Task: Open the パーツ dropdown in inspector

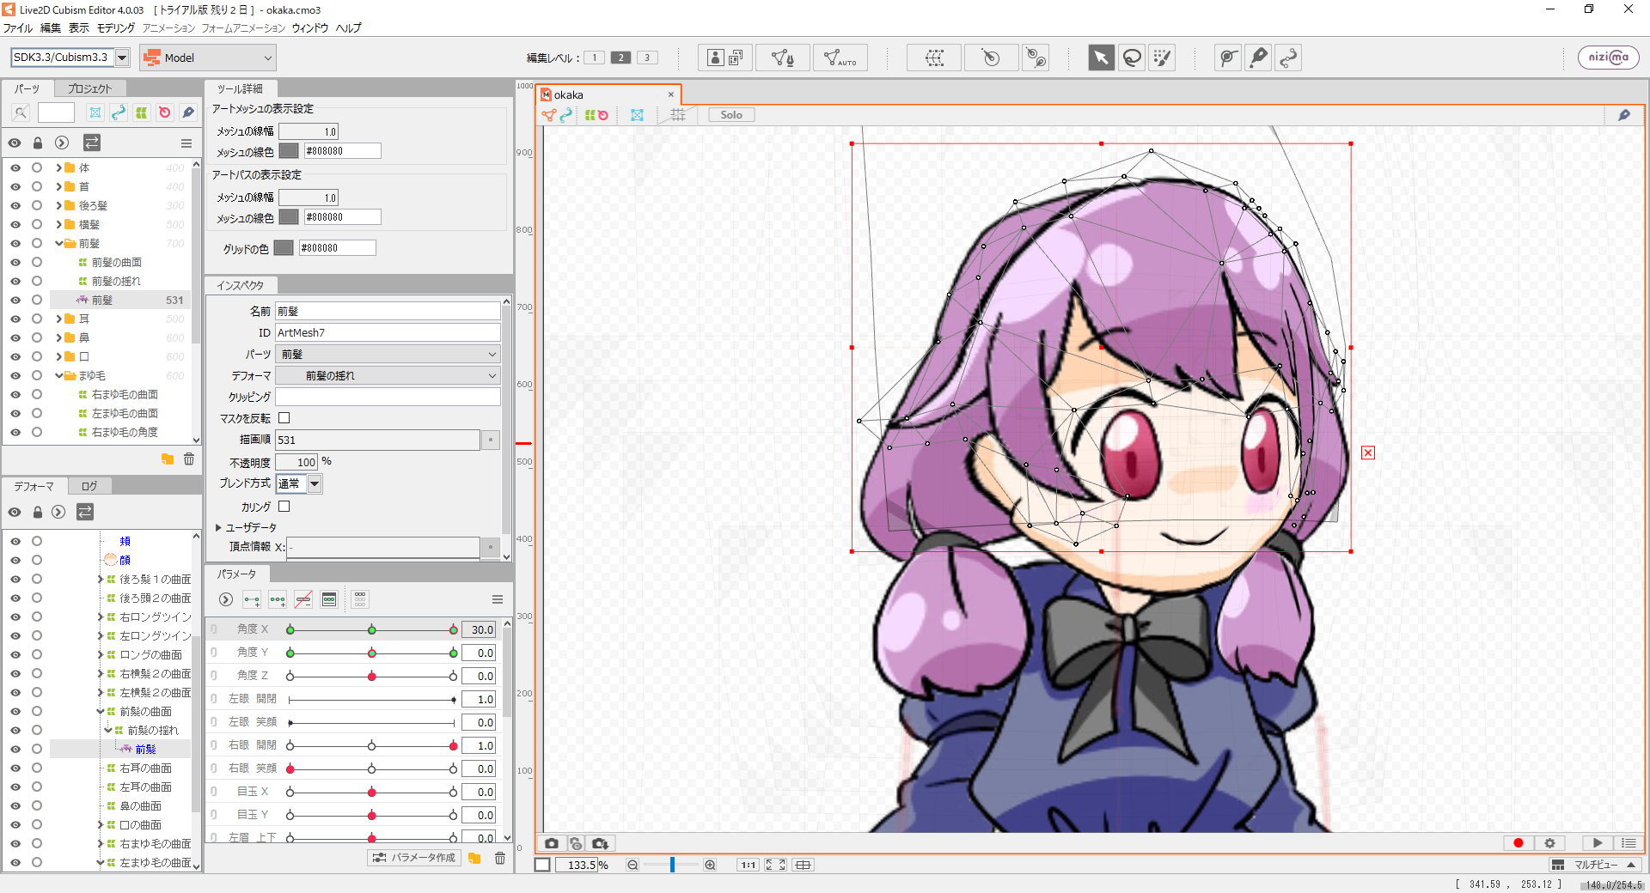Action: tap(388, 354)
